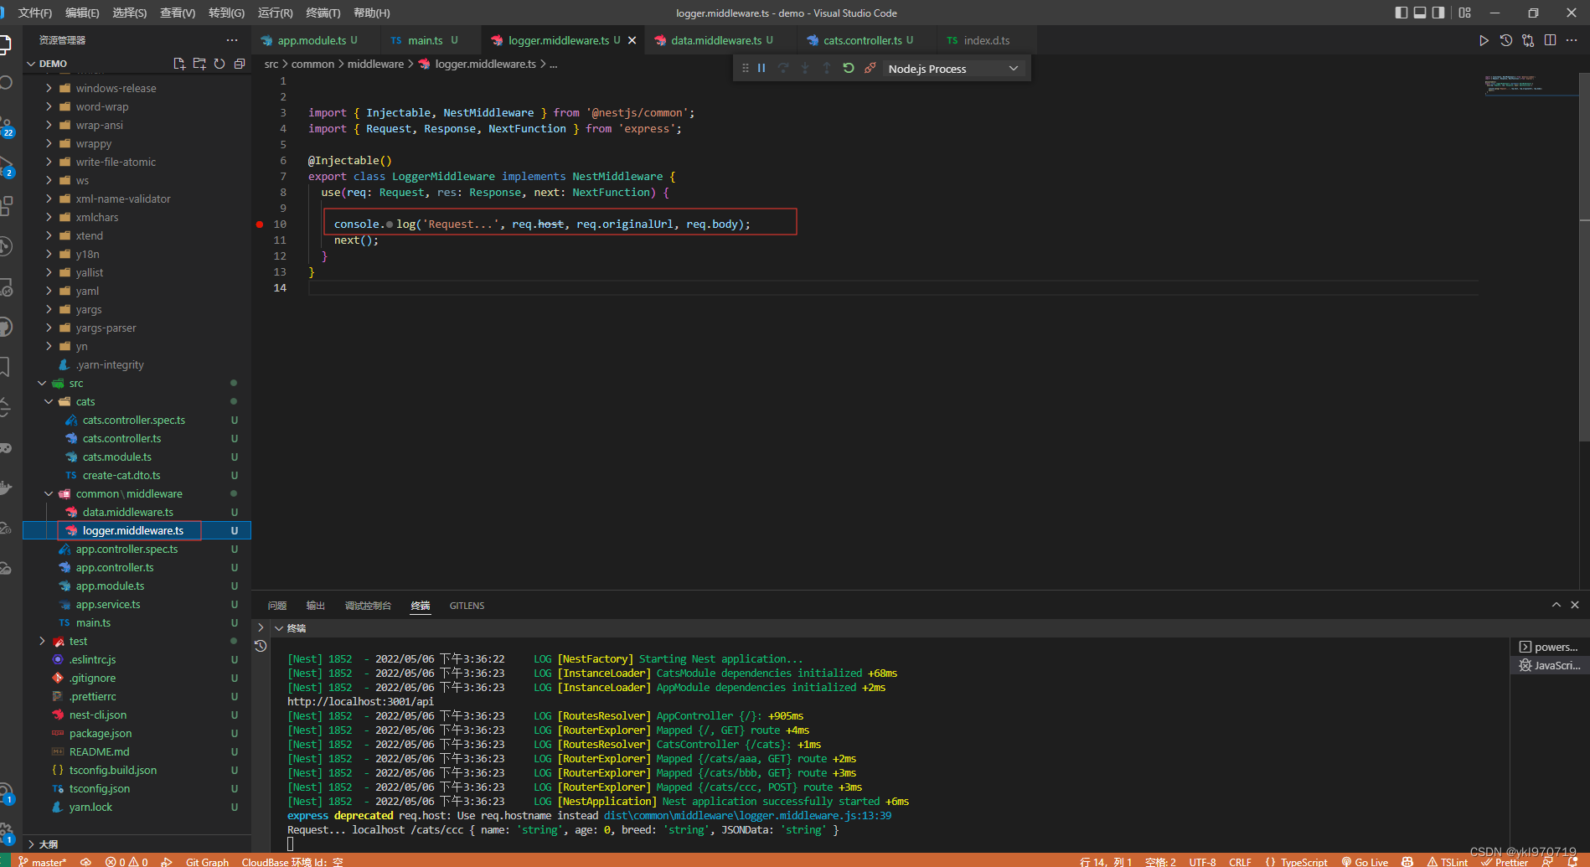
Task: Click TSLint warning status item
Action: tap(1448, 862)
